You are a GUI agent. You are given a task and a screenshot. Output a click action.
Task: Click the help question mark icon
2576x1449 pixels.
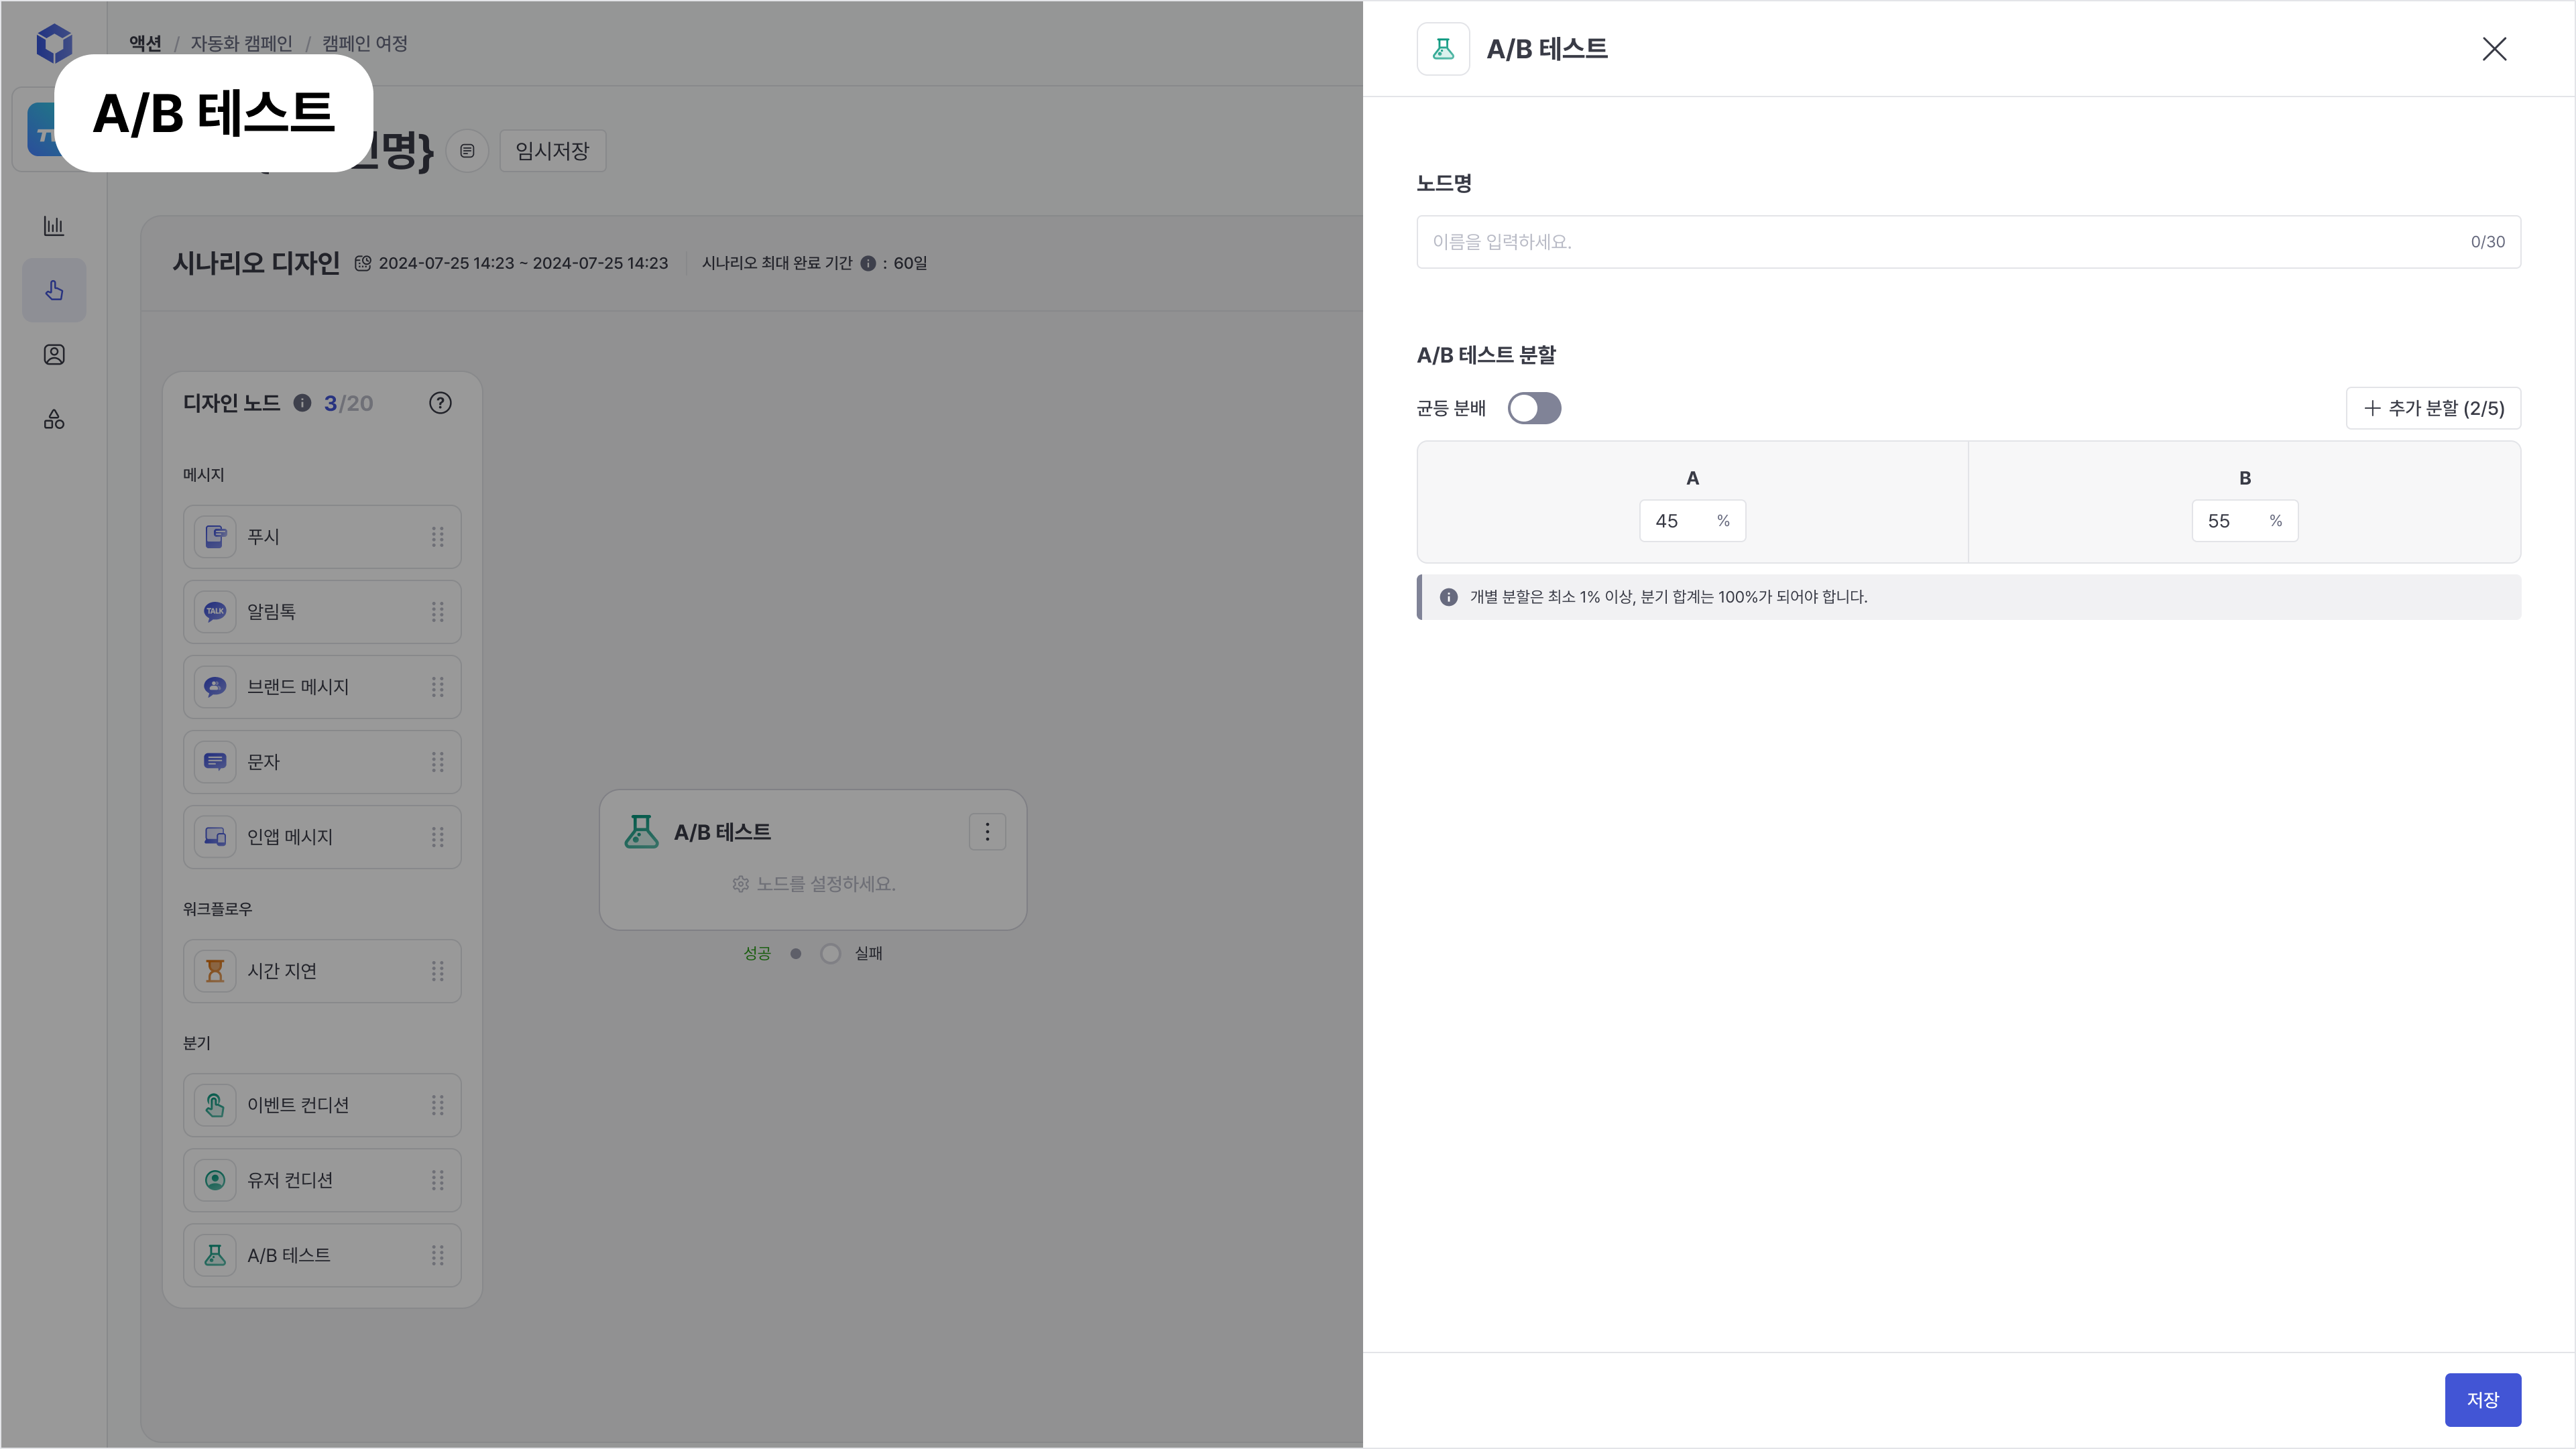click(x=440, y=403)
